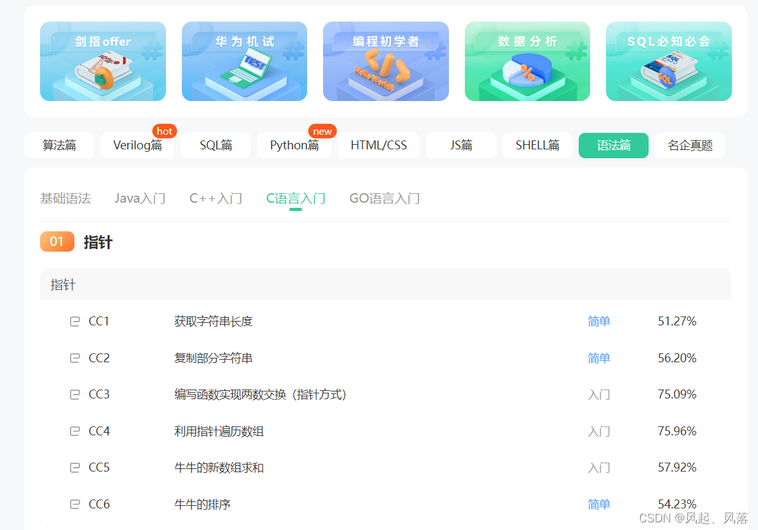758x530 pixels.
Task: Click the orange 01 section badge
Action: tap(57, 241)
